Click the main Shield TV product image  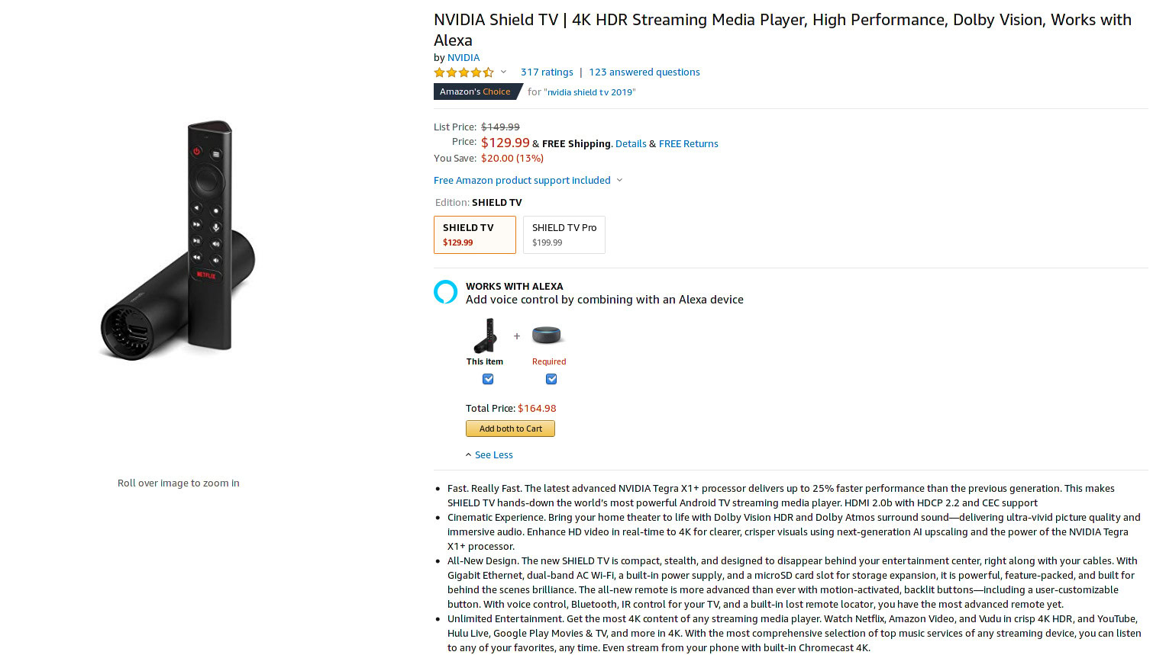pyautogui.click(x=179, y=240)
